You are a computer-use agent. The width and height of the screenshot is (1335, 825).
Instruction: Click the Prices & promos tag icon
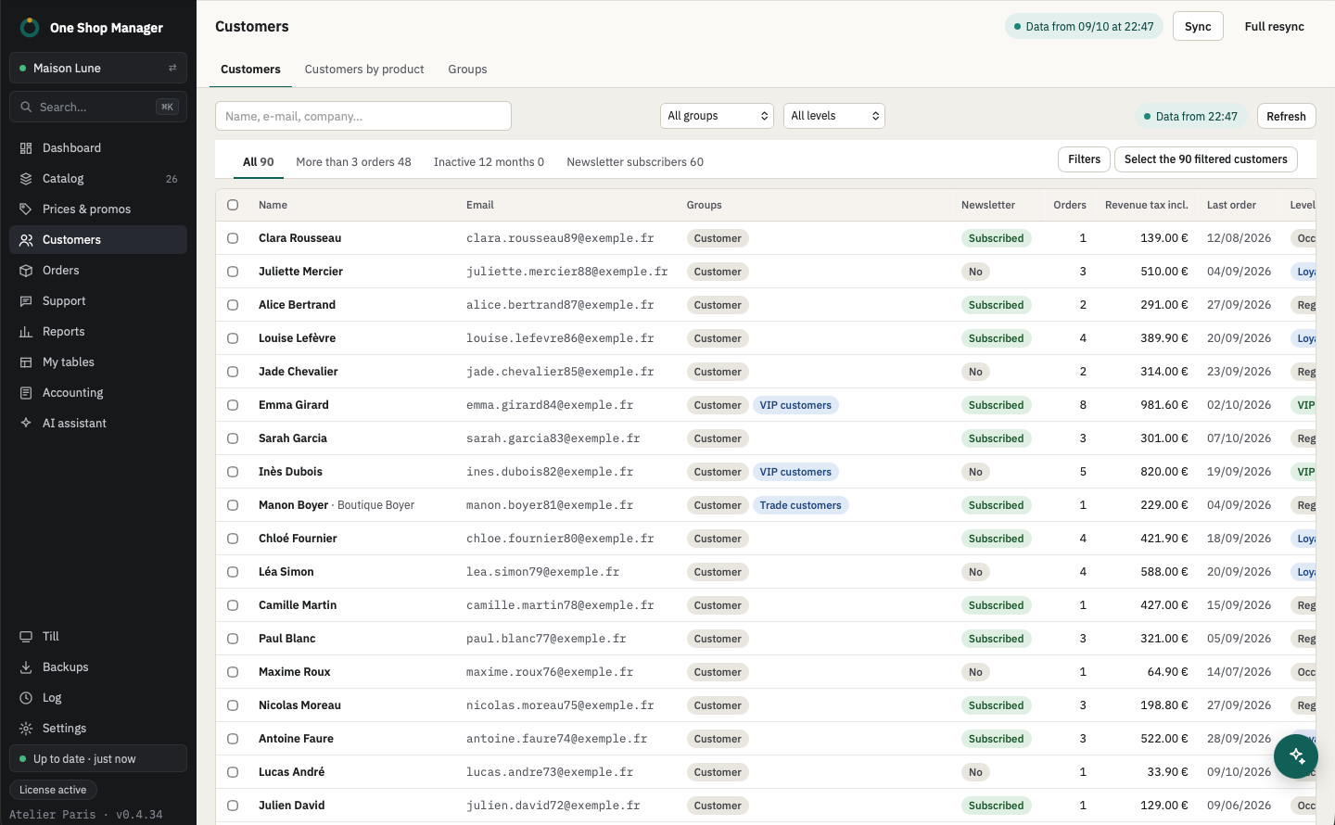(x=26, y=209)
